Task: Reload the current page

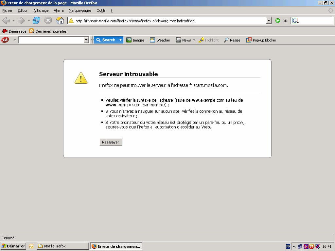Action: [36, 21]
